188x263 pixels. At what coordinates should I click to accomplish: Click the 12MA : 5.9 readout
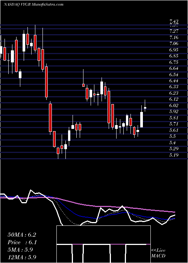22,257
